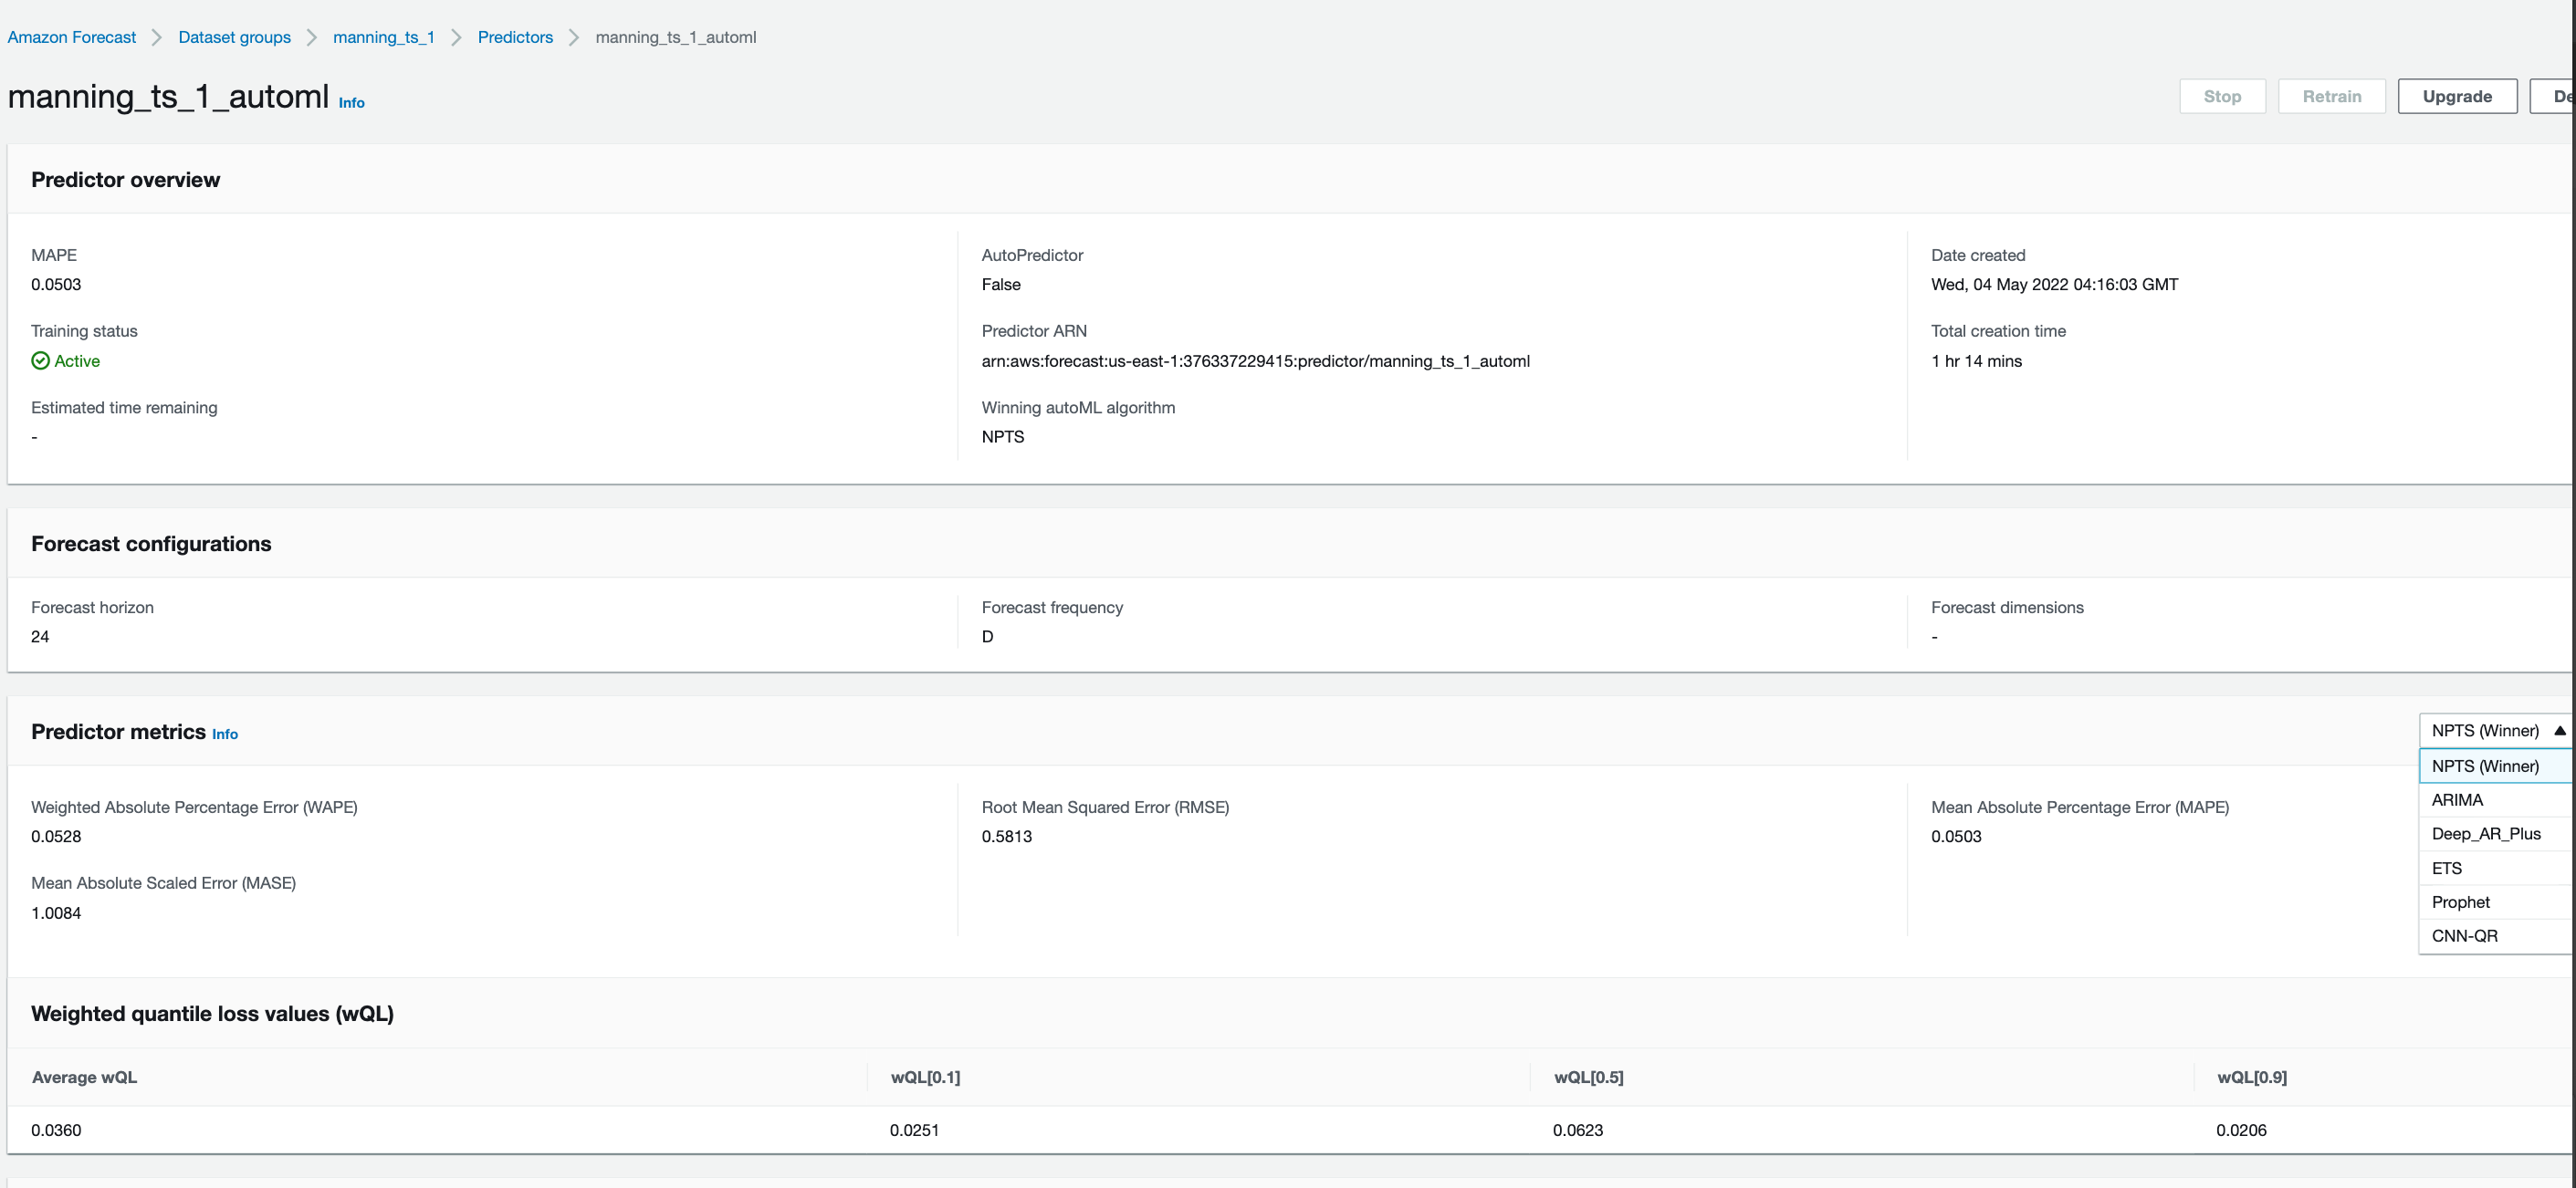2576x1188 pixels.
Task: Select ARIMA from algorithm list
Action: 2457,799
